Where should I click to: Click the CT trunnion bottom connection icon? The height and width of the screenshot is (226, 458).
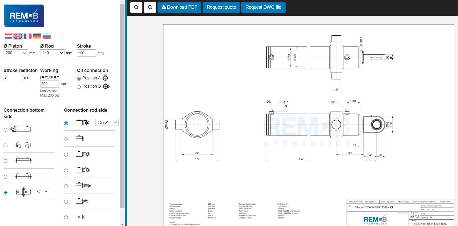23,192
